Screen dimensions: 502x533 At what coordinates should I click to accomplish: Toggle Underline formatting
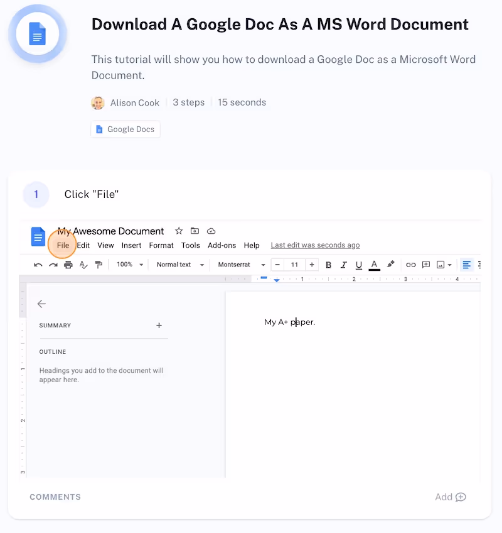[x=359, y=265]
